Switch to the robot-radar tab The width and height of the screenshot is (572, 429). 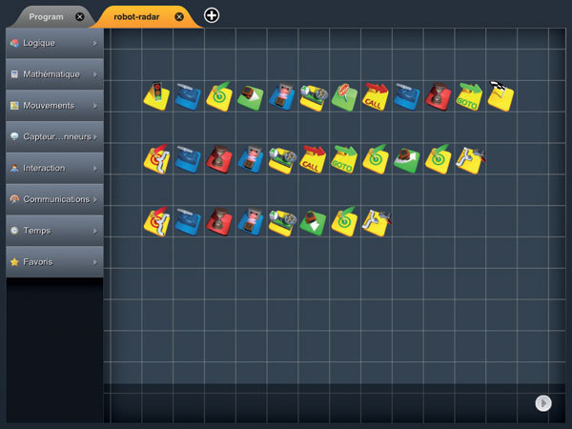point(136,17)
